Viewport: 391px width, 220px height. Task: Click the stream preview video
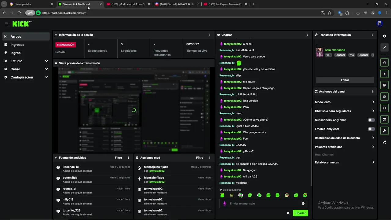coord(134,110)
